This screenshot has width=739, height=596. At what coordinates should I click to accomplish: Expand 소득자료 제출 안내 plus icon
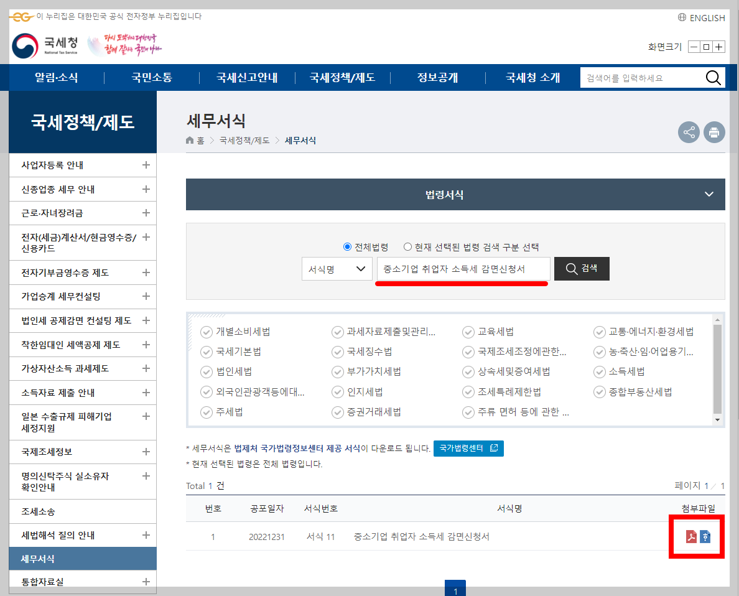146,393
